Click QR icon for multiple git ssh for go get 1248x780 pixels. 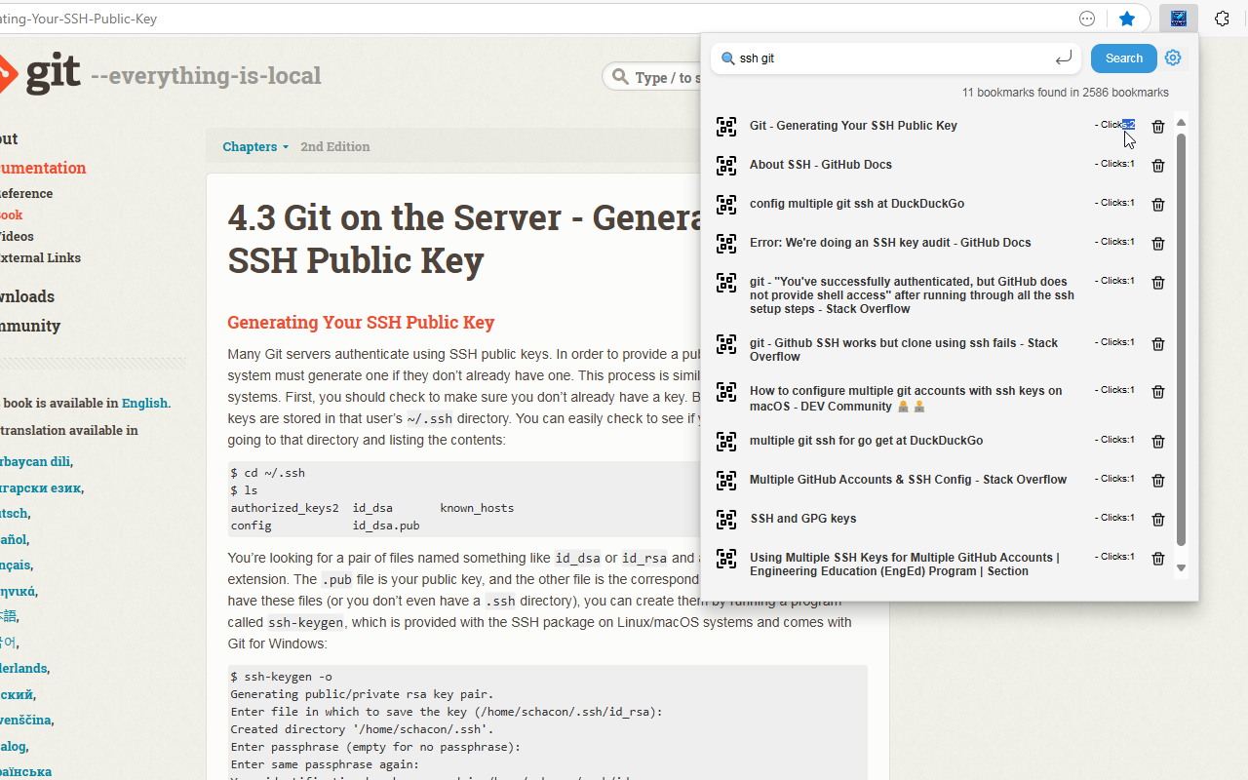[x=726, y=442]
